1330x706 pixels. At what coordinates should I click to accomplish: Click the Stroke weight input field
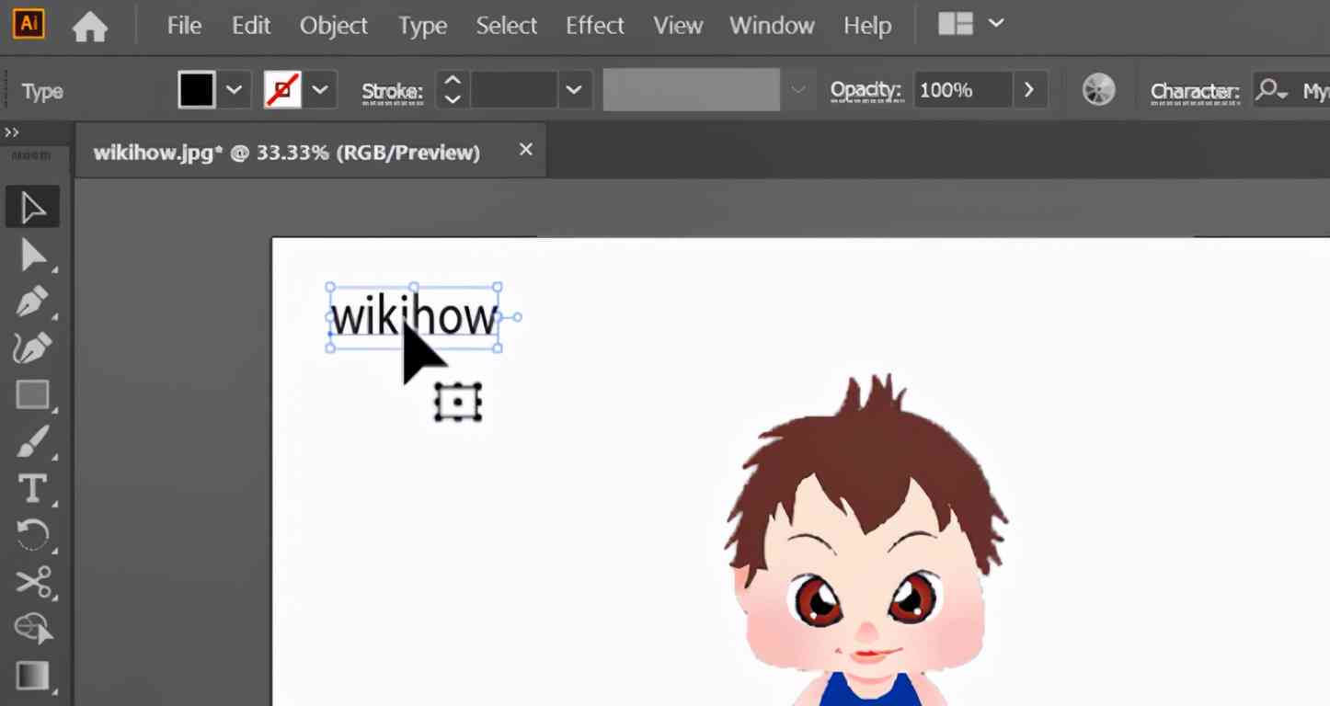pos(514,90)
